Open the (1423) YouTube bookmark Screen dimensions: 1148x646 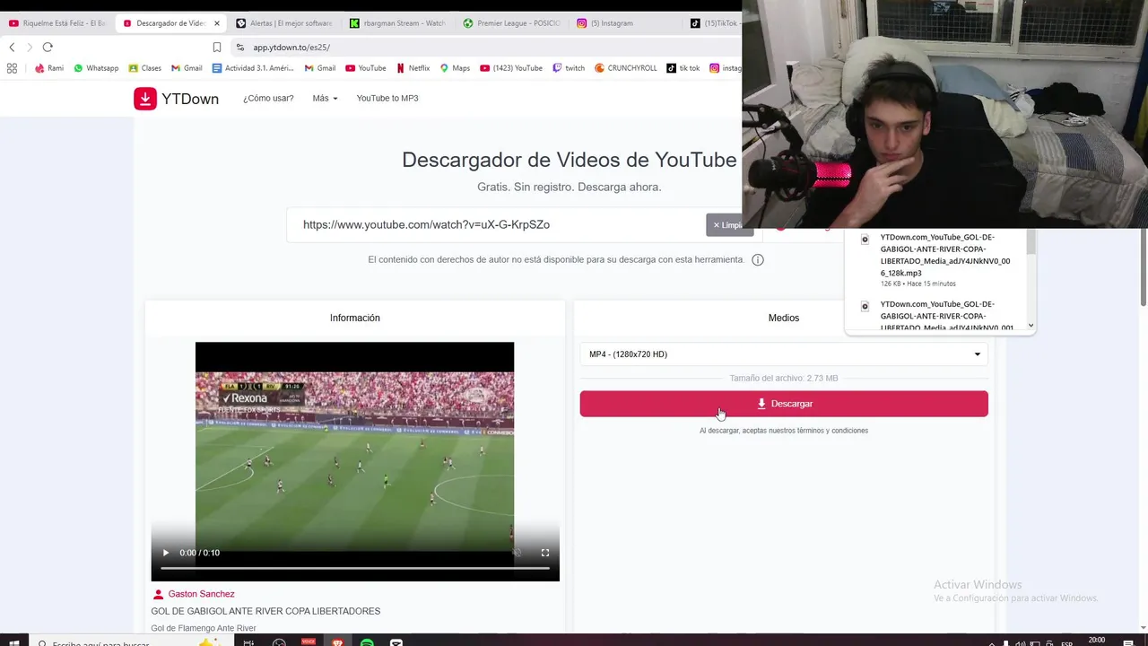coord(511,68)
